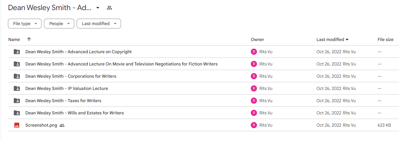Click the Last modified column sort arrow
Viewport: 399px width, 141px height.
(x=347, y=39)
